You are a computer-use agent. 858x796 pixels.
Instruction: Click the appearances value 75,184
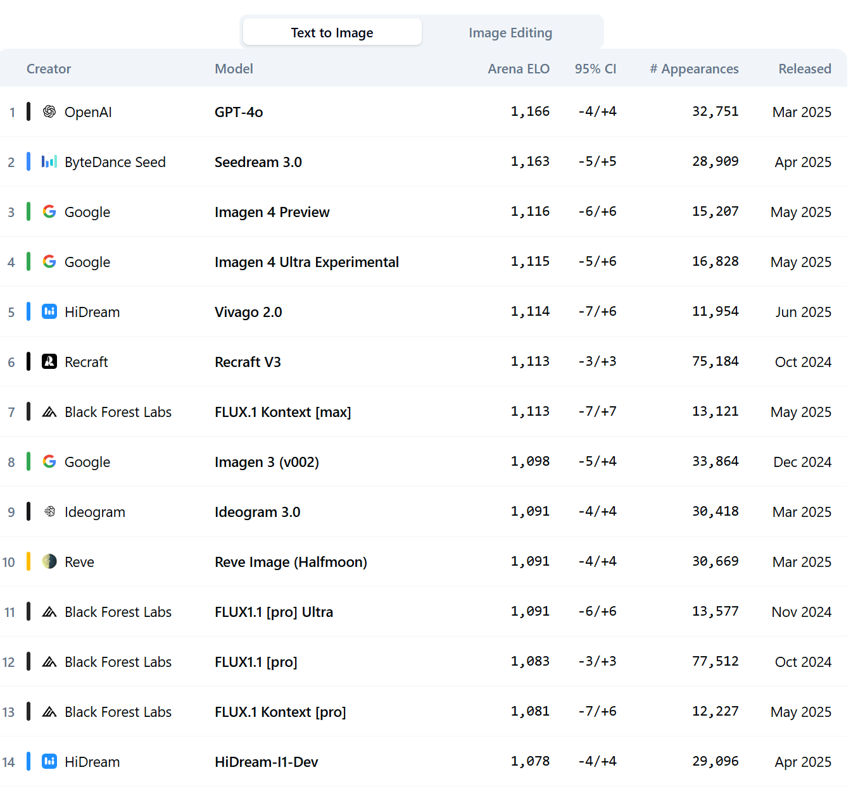[715, 361]
